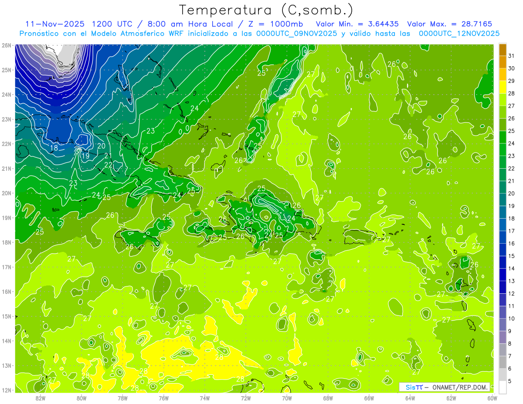Click legend value label 29
Viewport: 523px width, 404px height.
512,81
